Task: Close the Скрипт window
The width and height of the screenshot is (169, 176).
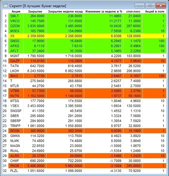Action: [161, 6]
